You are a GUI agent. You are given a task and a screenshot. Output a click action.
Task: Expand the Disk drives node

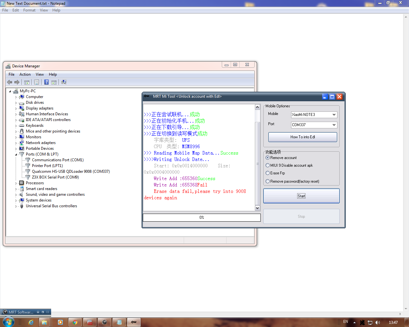(16, 103)
